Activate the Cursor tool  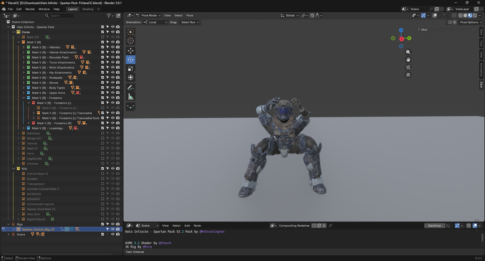131,41
